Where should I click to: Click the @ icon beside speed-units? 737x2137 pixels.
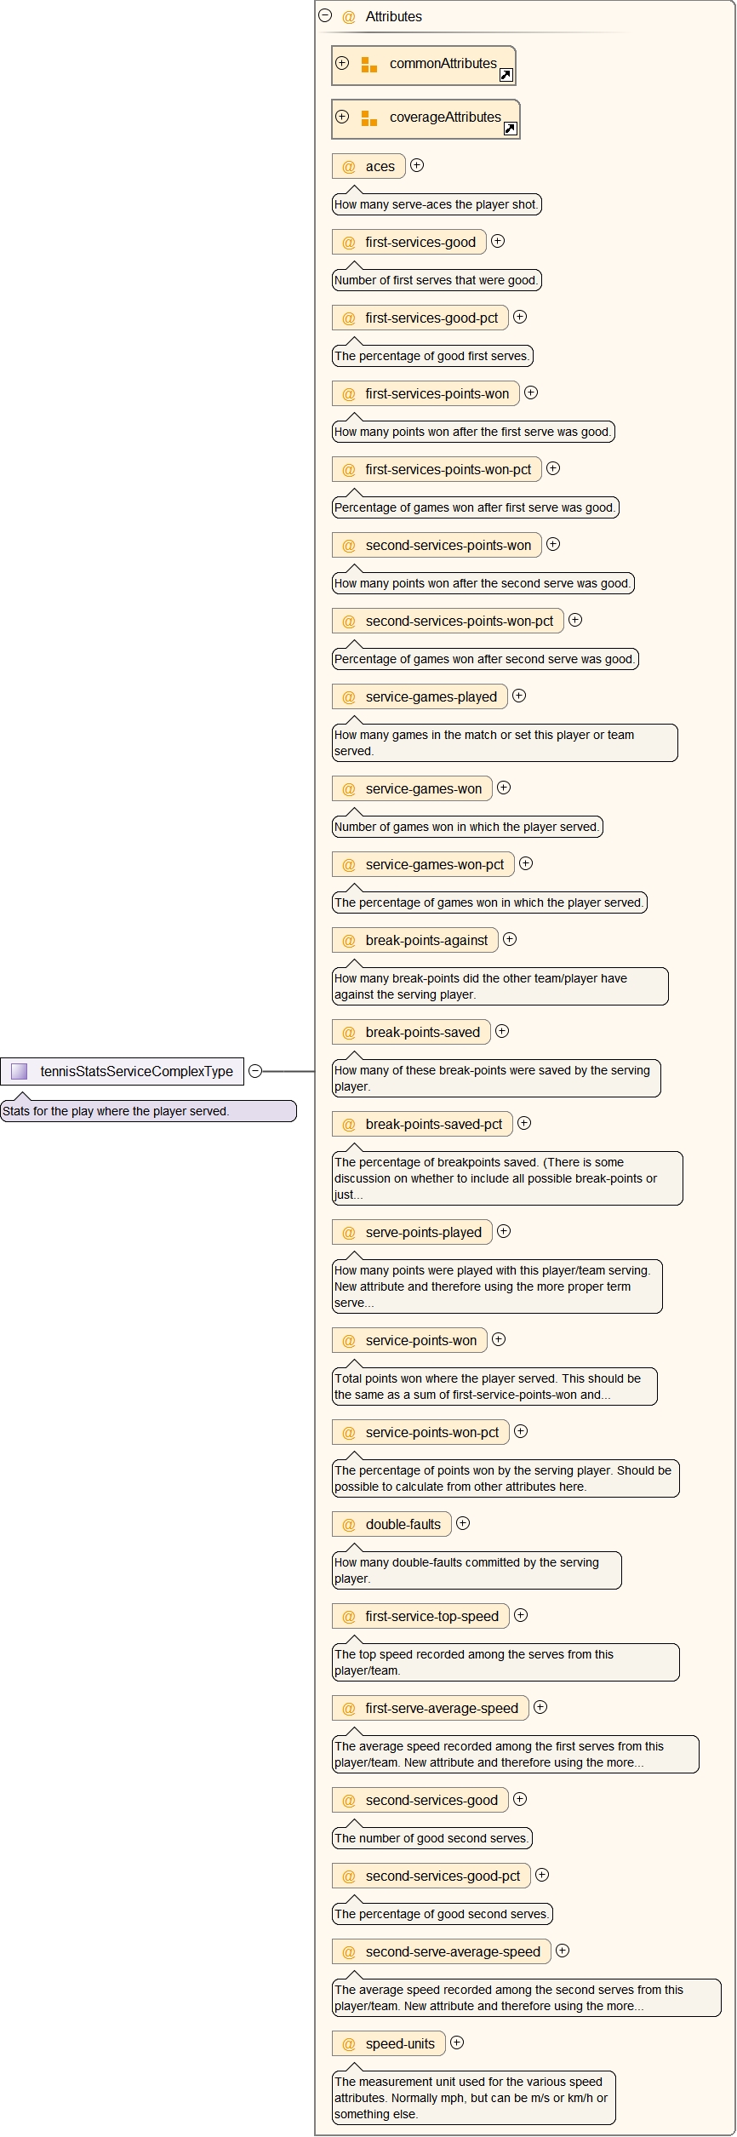coord(349,2044)
